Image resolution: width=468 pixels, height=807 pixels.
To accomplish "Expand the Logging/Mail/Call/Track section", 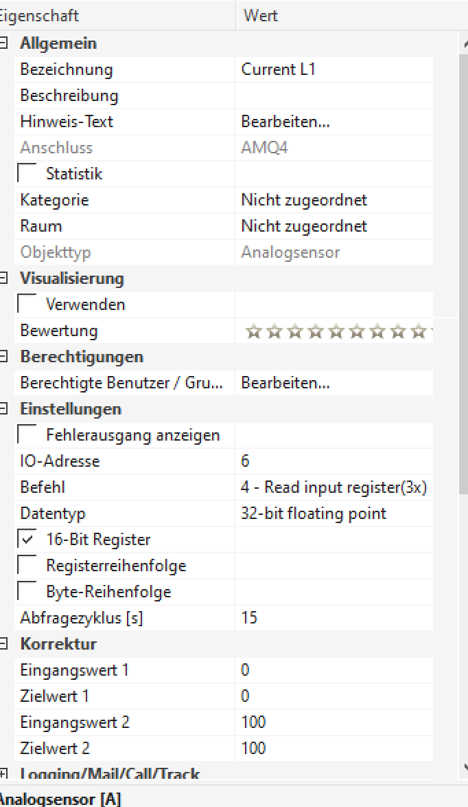I will tap(4, 773).
